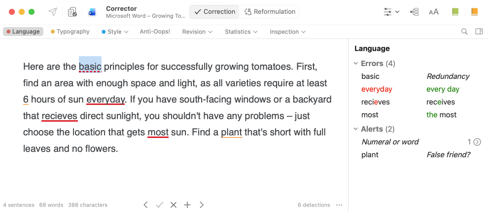Screen dimensions: 489x211
Task: Click the search magnifier icon
Action: click(x=464, y=32)
